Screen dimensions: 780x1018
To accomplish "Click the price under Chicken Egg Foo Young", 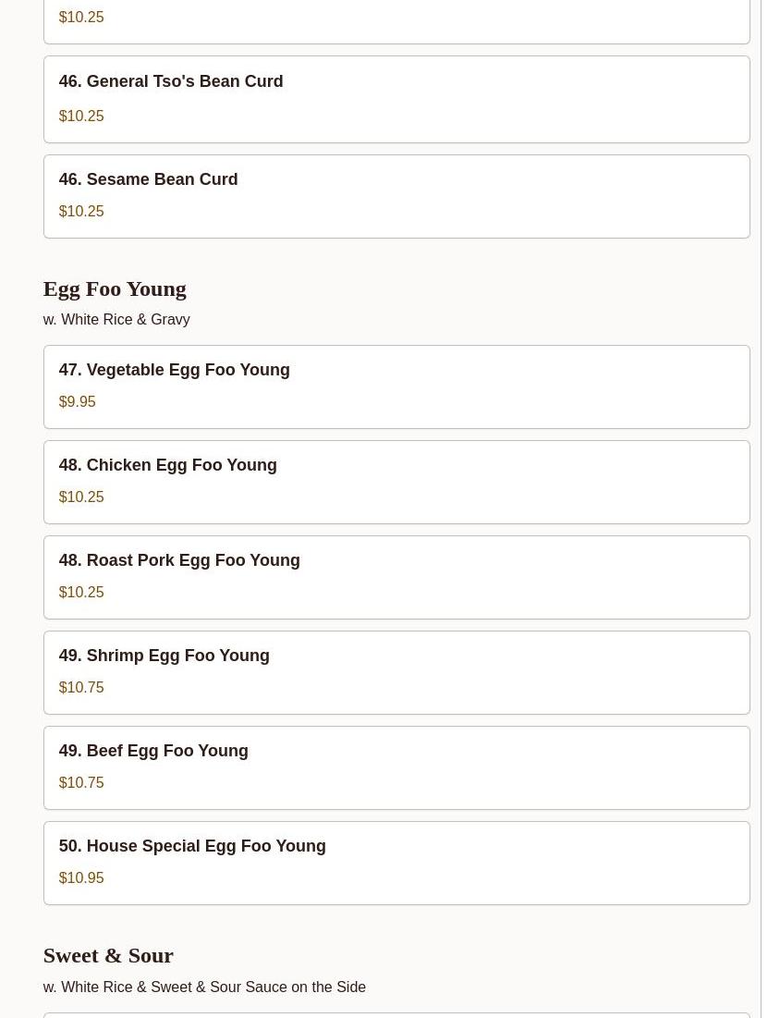I will tap(81, 497).
